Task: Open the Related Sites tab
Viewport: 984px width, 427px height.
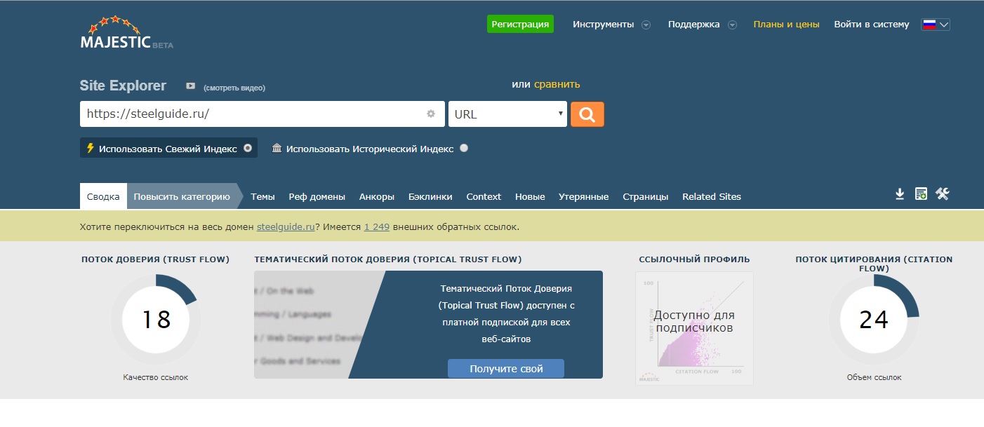Action: point(712,196)
